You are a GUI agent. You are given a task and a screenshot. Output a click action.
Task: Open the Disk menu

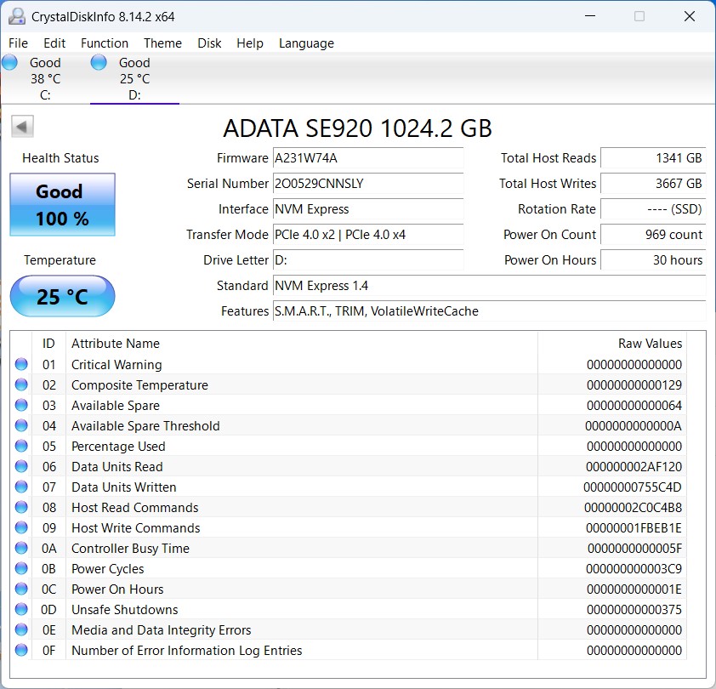pos(209,43)
